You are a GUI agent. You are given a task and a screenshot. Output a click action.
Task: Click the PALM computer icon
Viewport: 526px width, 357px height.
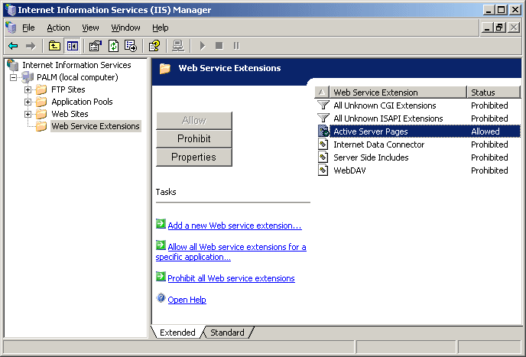pyautogui.click(x=28, y=77)
